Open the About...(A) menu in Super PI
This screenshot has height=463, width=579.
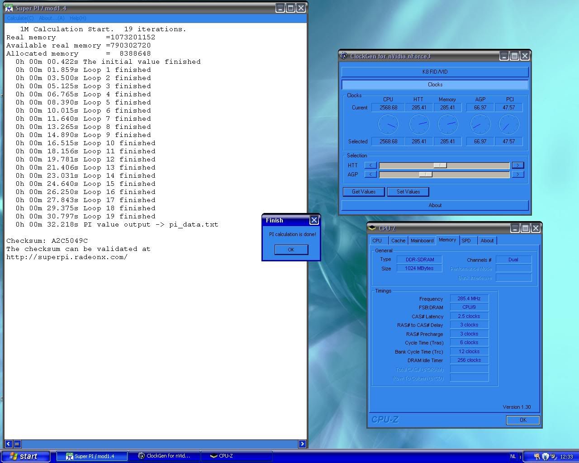pyautogui.click(x=52, y=18)
